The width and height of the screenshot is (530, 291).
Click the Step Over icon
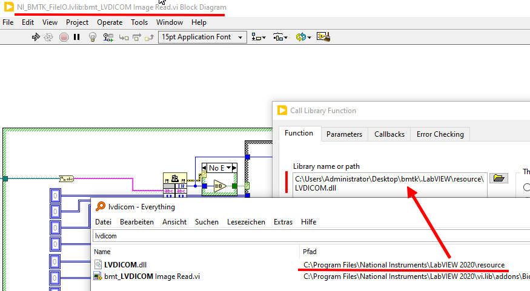tap(136, 38)
